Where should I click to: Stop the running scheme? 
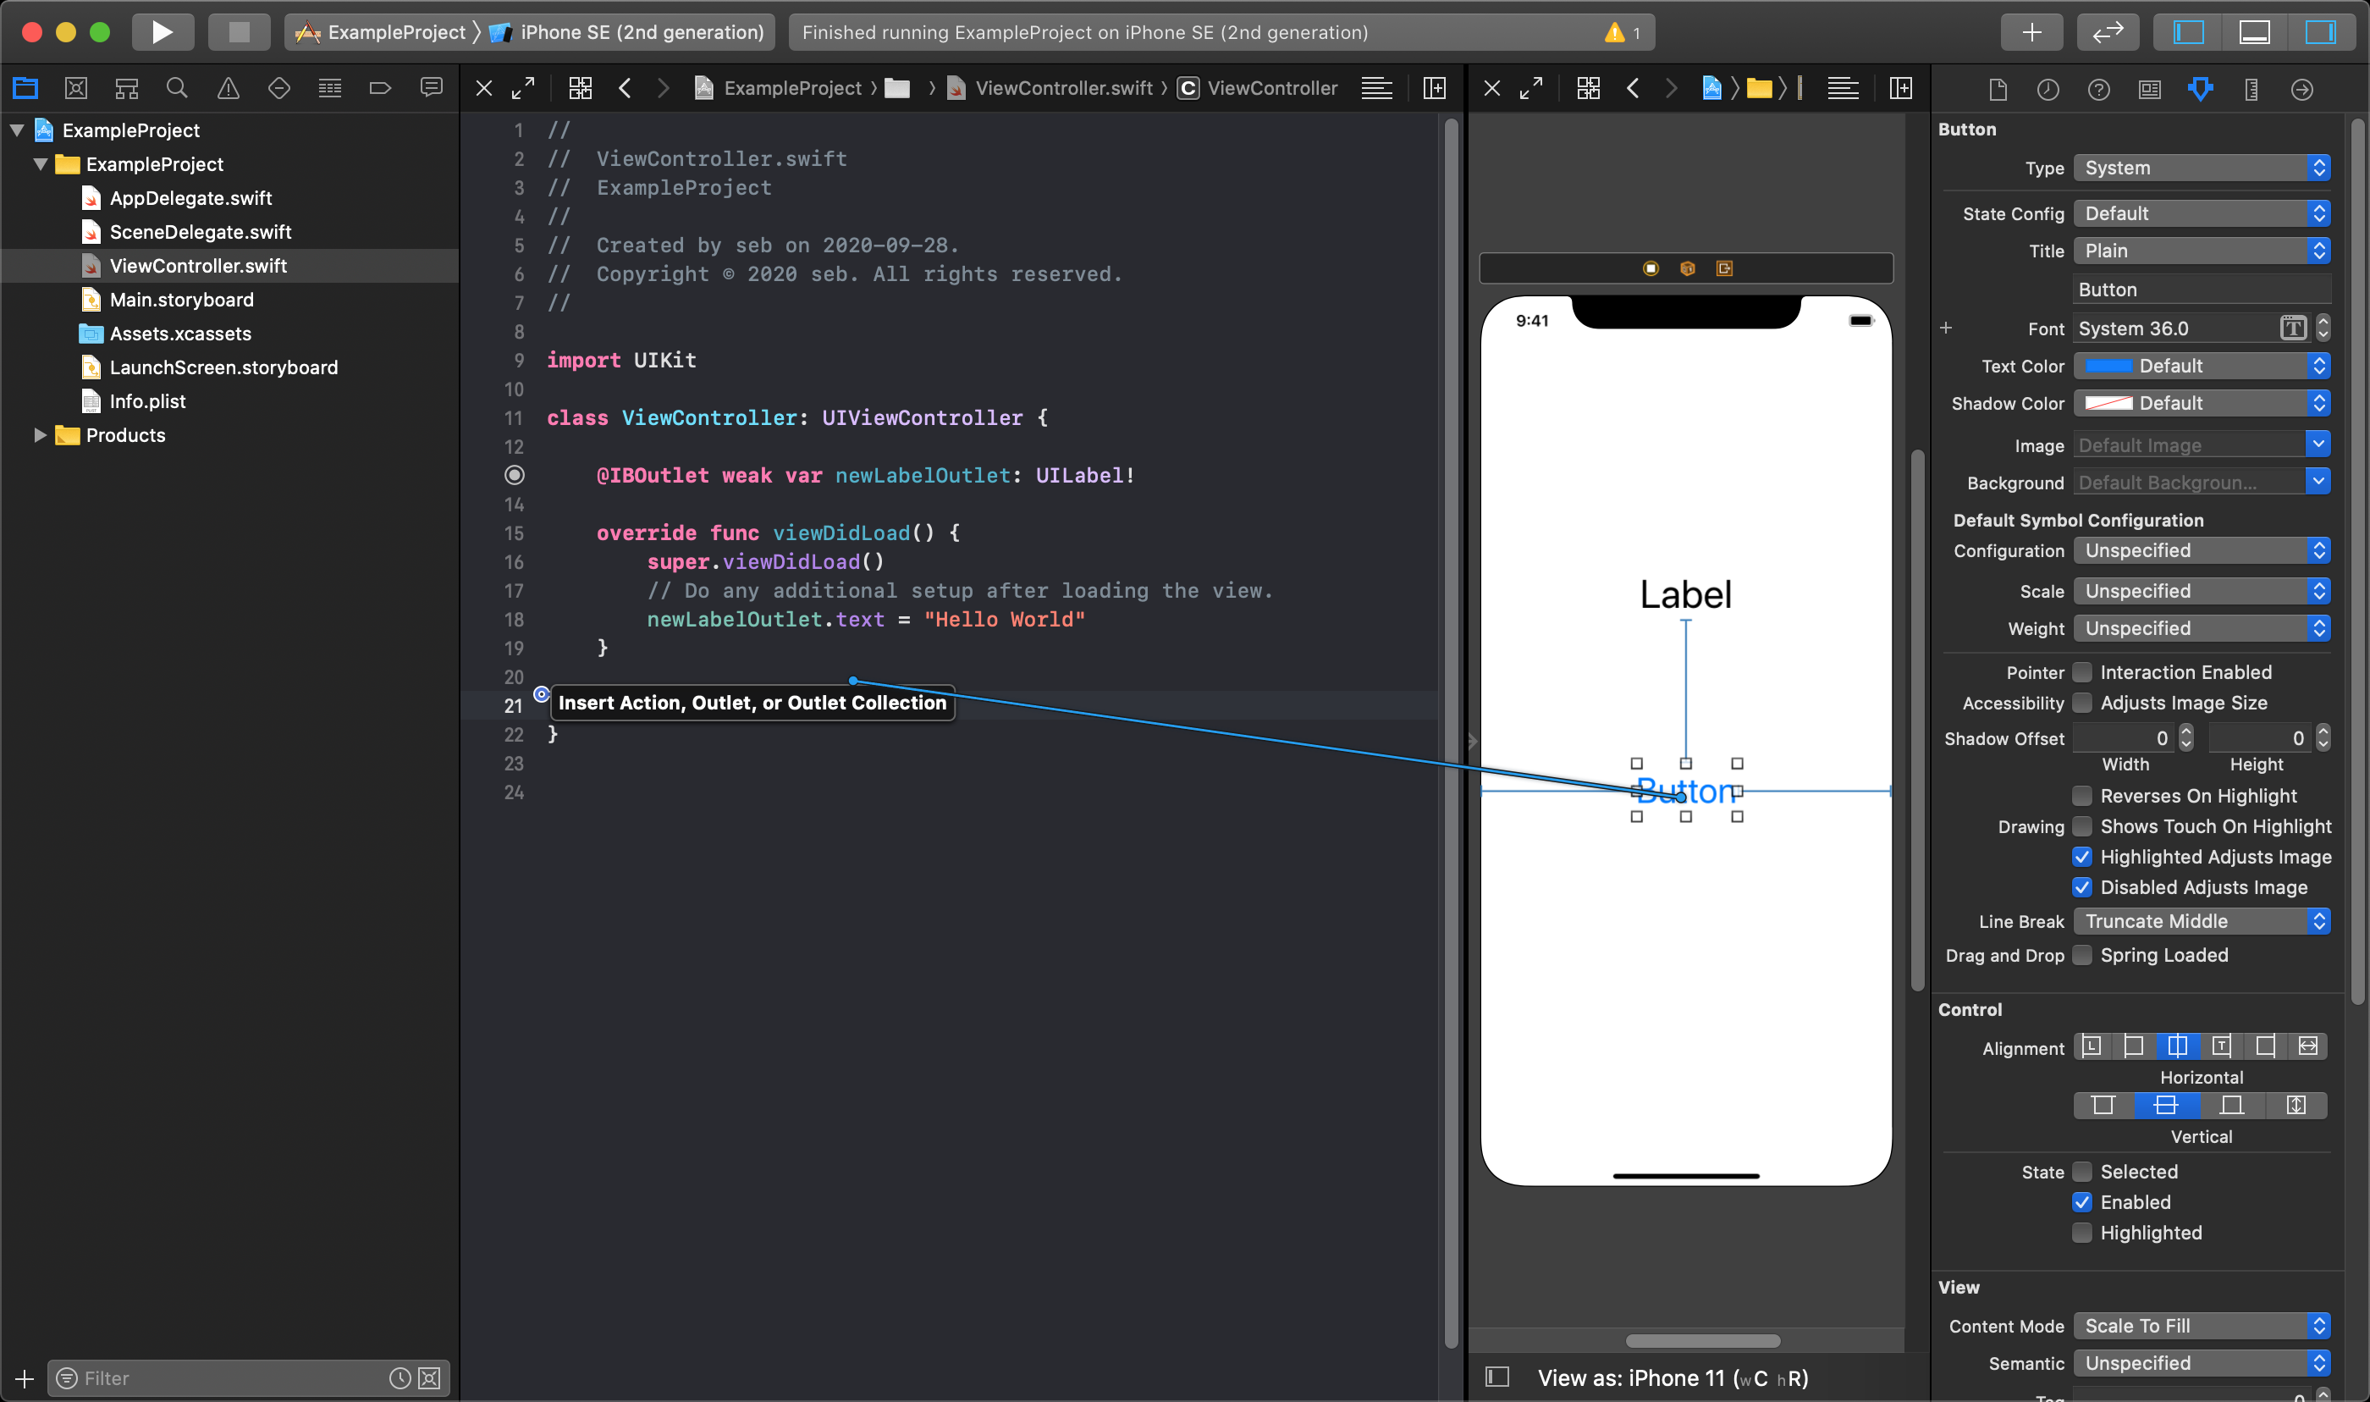(239, 32)
